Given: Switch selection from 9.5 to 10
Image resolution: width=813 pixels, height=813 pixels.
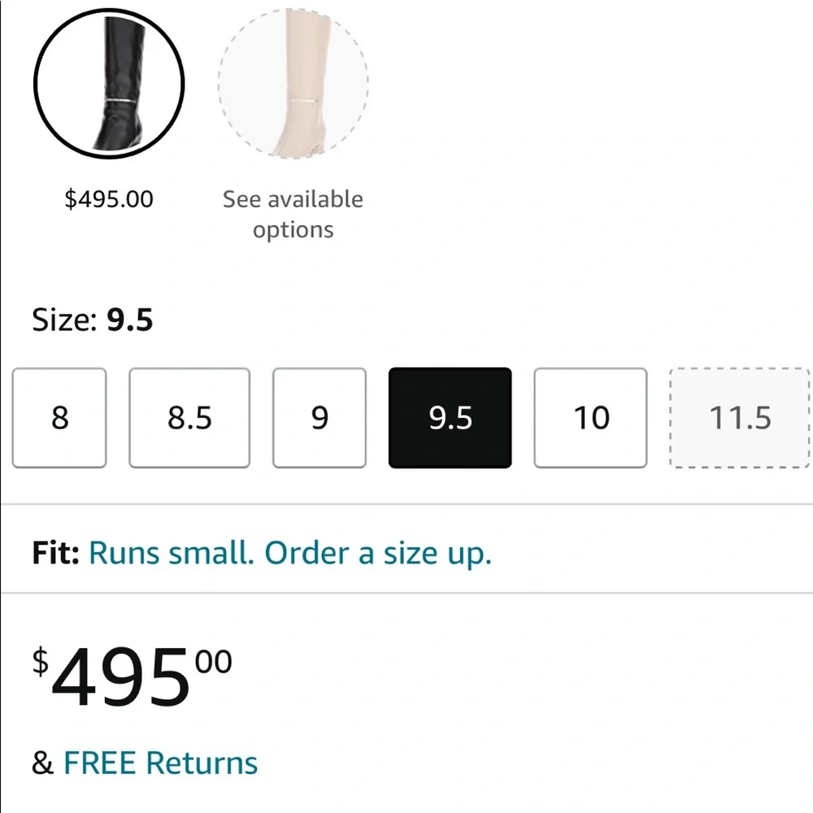Looking at the screenshot, I should 589,418.
